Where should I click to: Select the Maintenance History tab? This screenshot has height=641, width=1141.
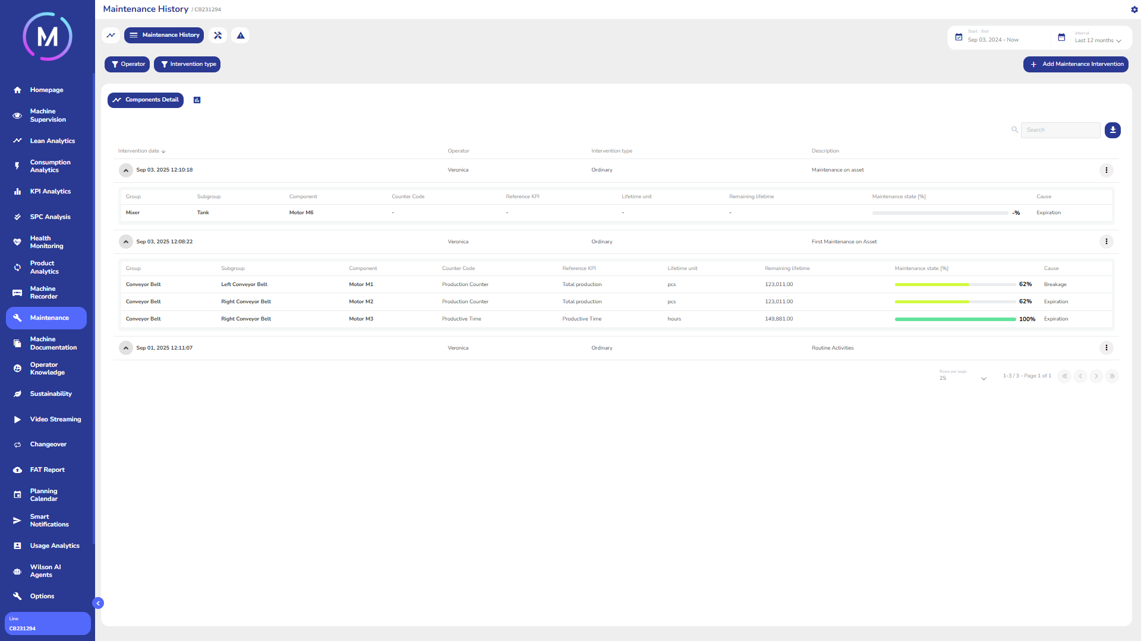coord(164,35)
